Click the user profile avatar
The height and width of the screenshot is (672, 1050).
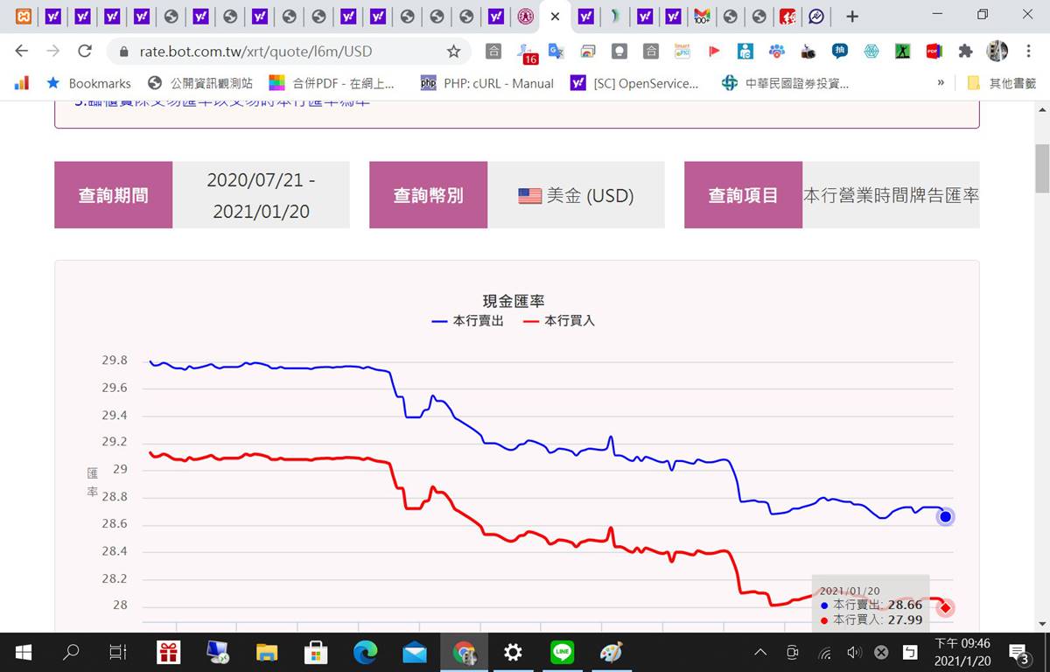(x=997, y=52)
